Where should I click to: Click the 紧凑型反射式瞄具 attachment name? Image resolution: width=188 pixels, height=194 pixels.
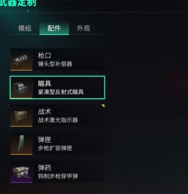pyautogui.click(x=61, y=92)
